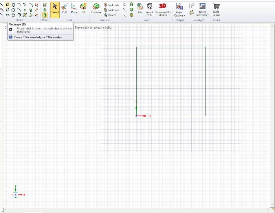Select the Rectangle sketch tool
Screen dimensions: 275x213
[7, 5]
